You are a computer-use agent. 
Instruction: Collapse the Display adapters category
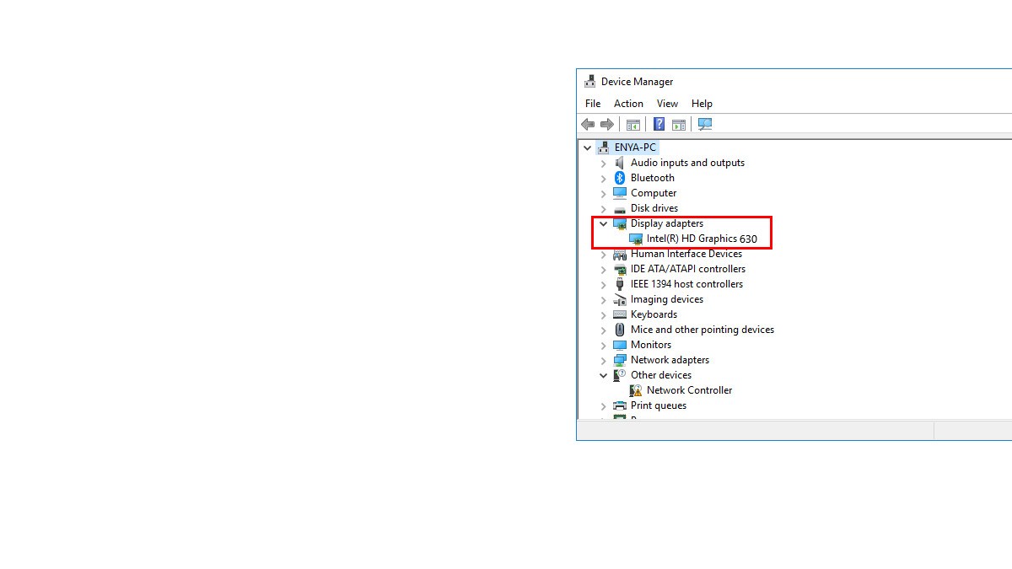pyautogui.click(x=604, y=224)
